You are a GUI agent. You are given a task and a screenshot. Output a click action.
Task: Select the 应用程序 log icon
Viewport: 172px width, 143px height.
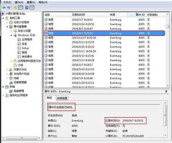(x=19, y=39)
